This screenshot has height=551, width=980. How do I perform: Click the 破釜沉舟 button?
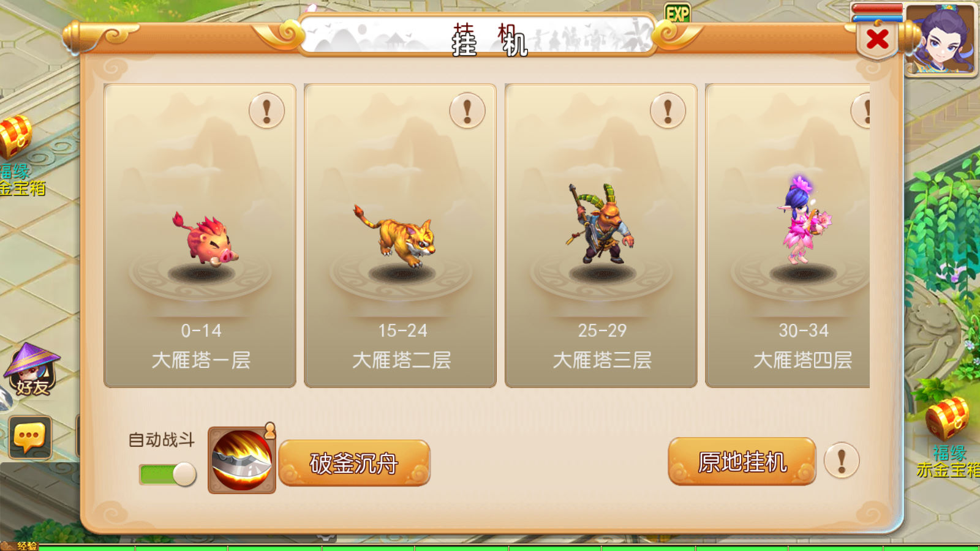tap(354, 463)
